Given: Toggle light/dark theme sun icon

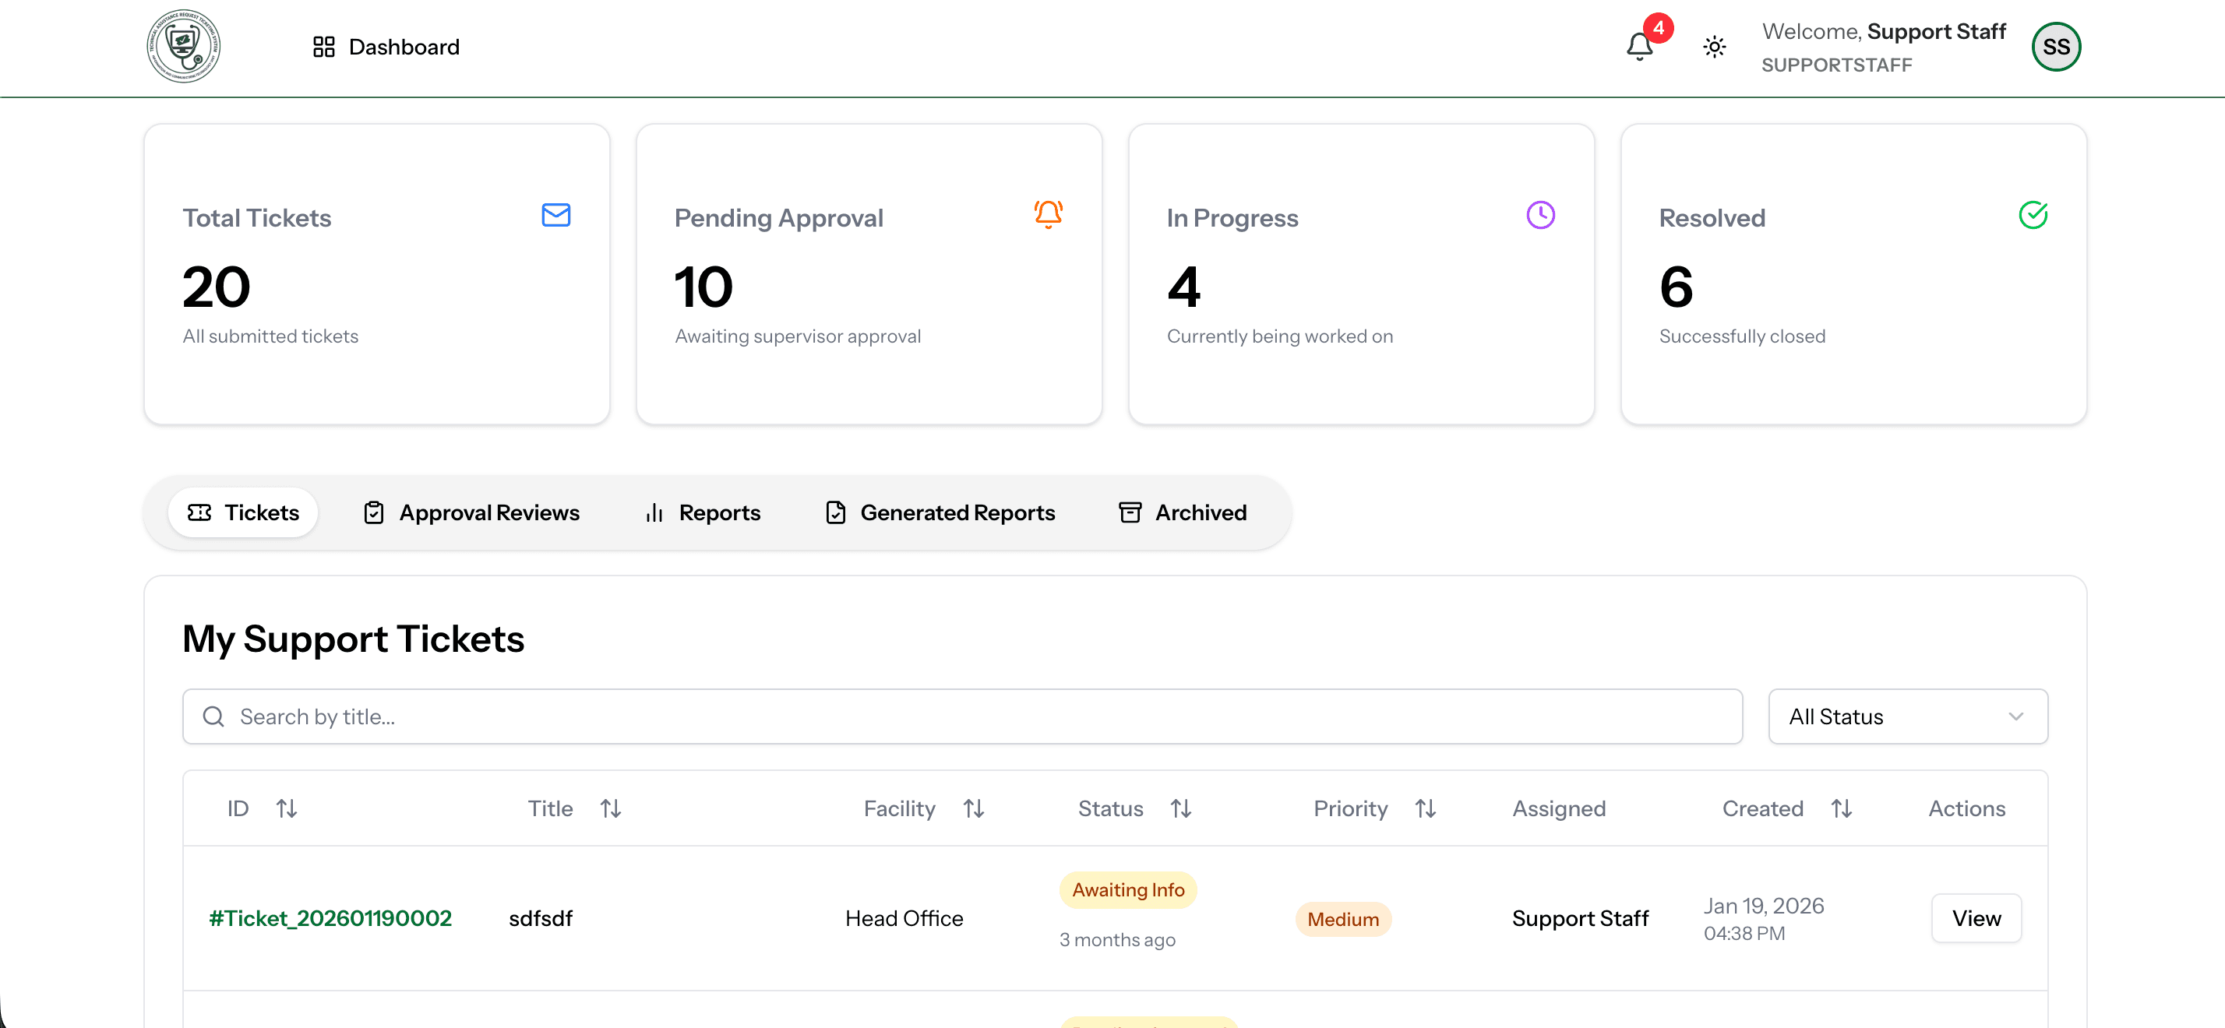Looking at the screenshot, I should (1715, 47).
